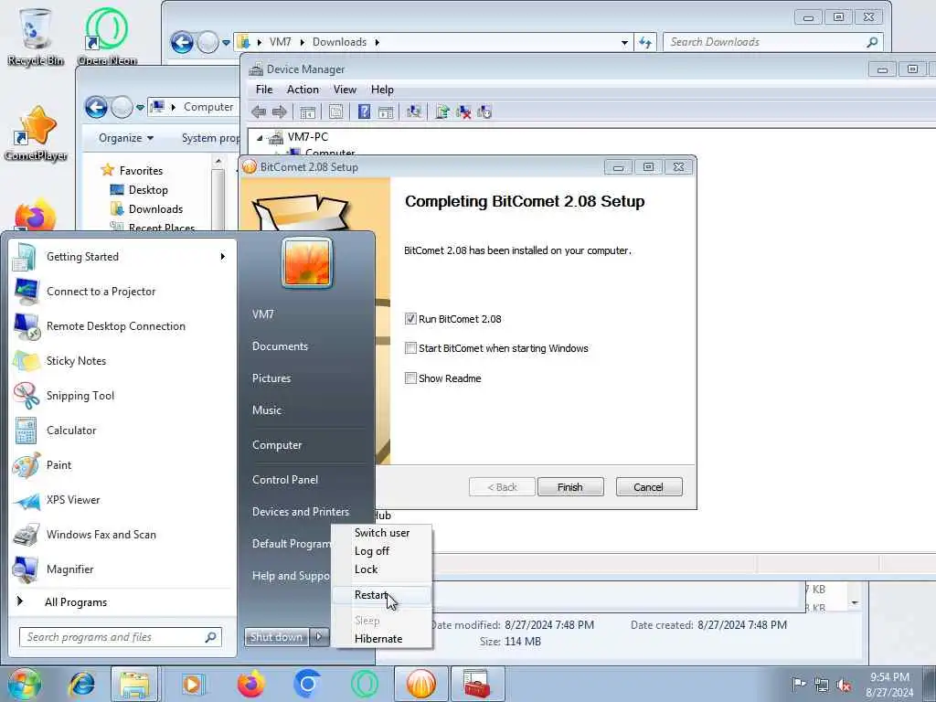Viewport: 936px width, 702px height.
Task: Click Windows Start orb
Action: 25,684
